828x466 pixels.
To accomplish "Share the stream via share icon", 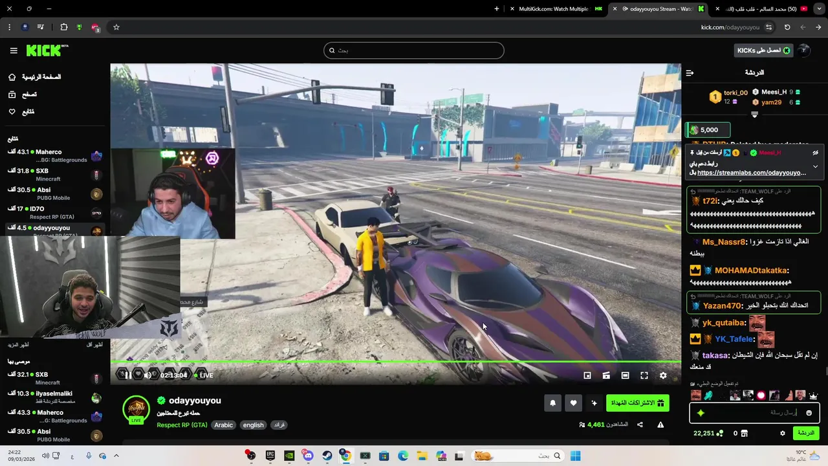I will click(640, 425).
